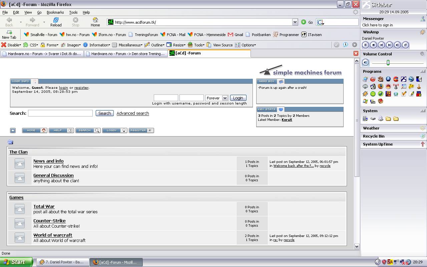427x267 pixels.
Task: Expand the sidebar System UpTime panel
Action: [x=394, y=144]
